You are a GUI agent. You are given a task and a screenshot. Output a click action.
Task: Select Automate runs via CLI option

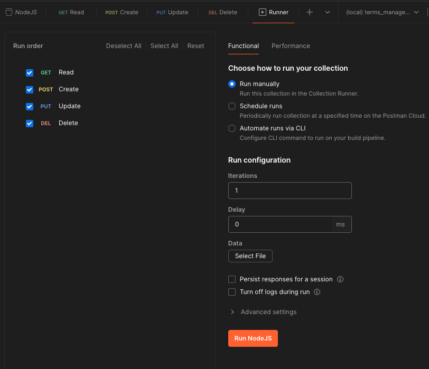pyautogui.click(x=232, y=128)
